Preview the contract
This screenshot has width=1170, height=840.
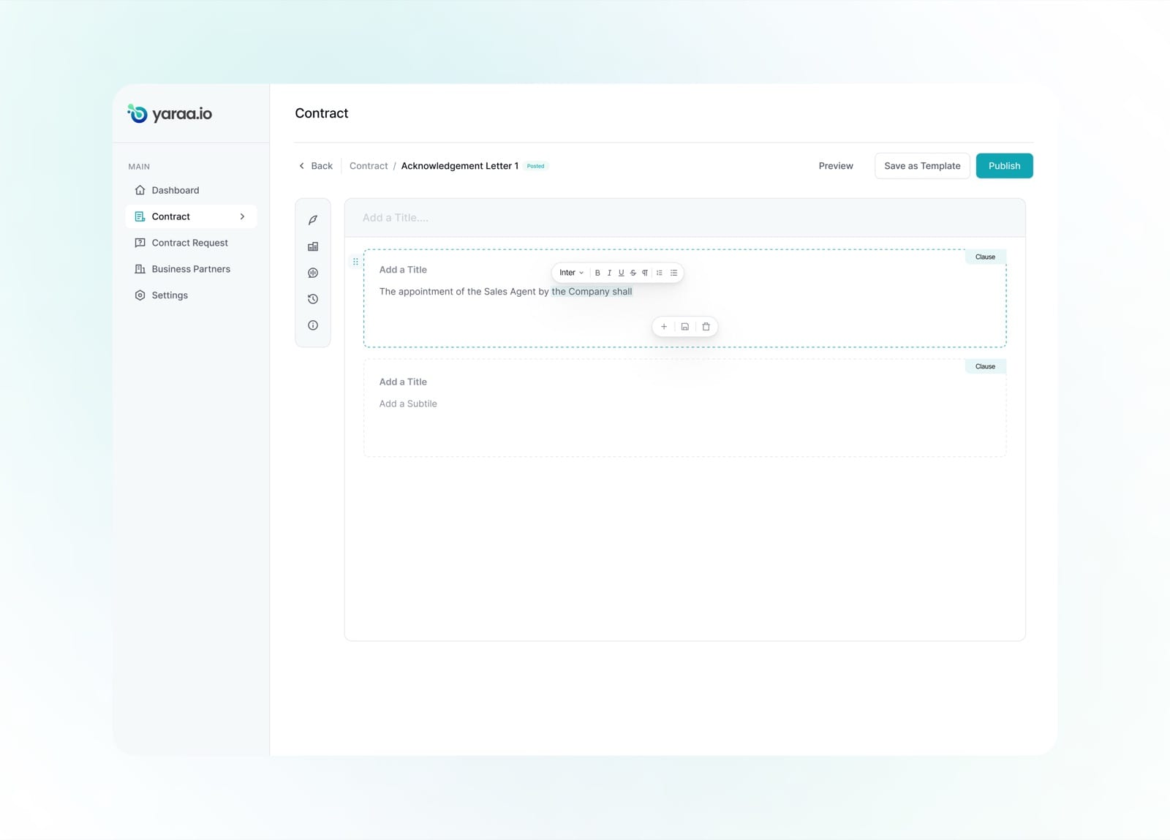[836, 166]
